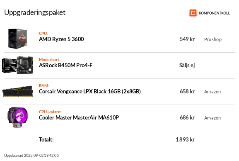Click the 549 kr CPU price
This screenshot has width=239, height=161.
click(187, 39)
